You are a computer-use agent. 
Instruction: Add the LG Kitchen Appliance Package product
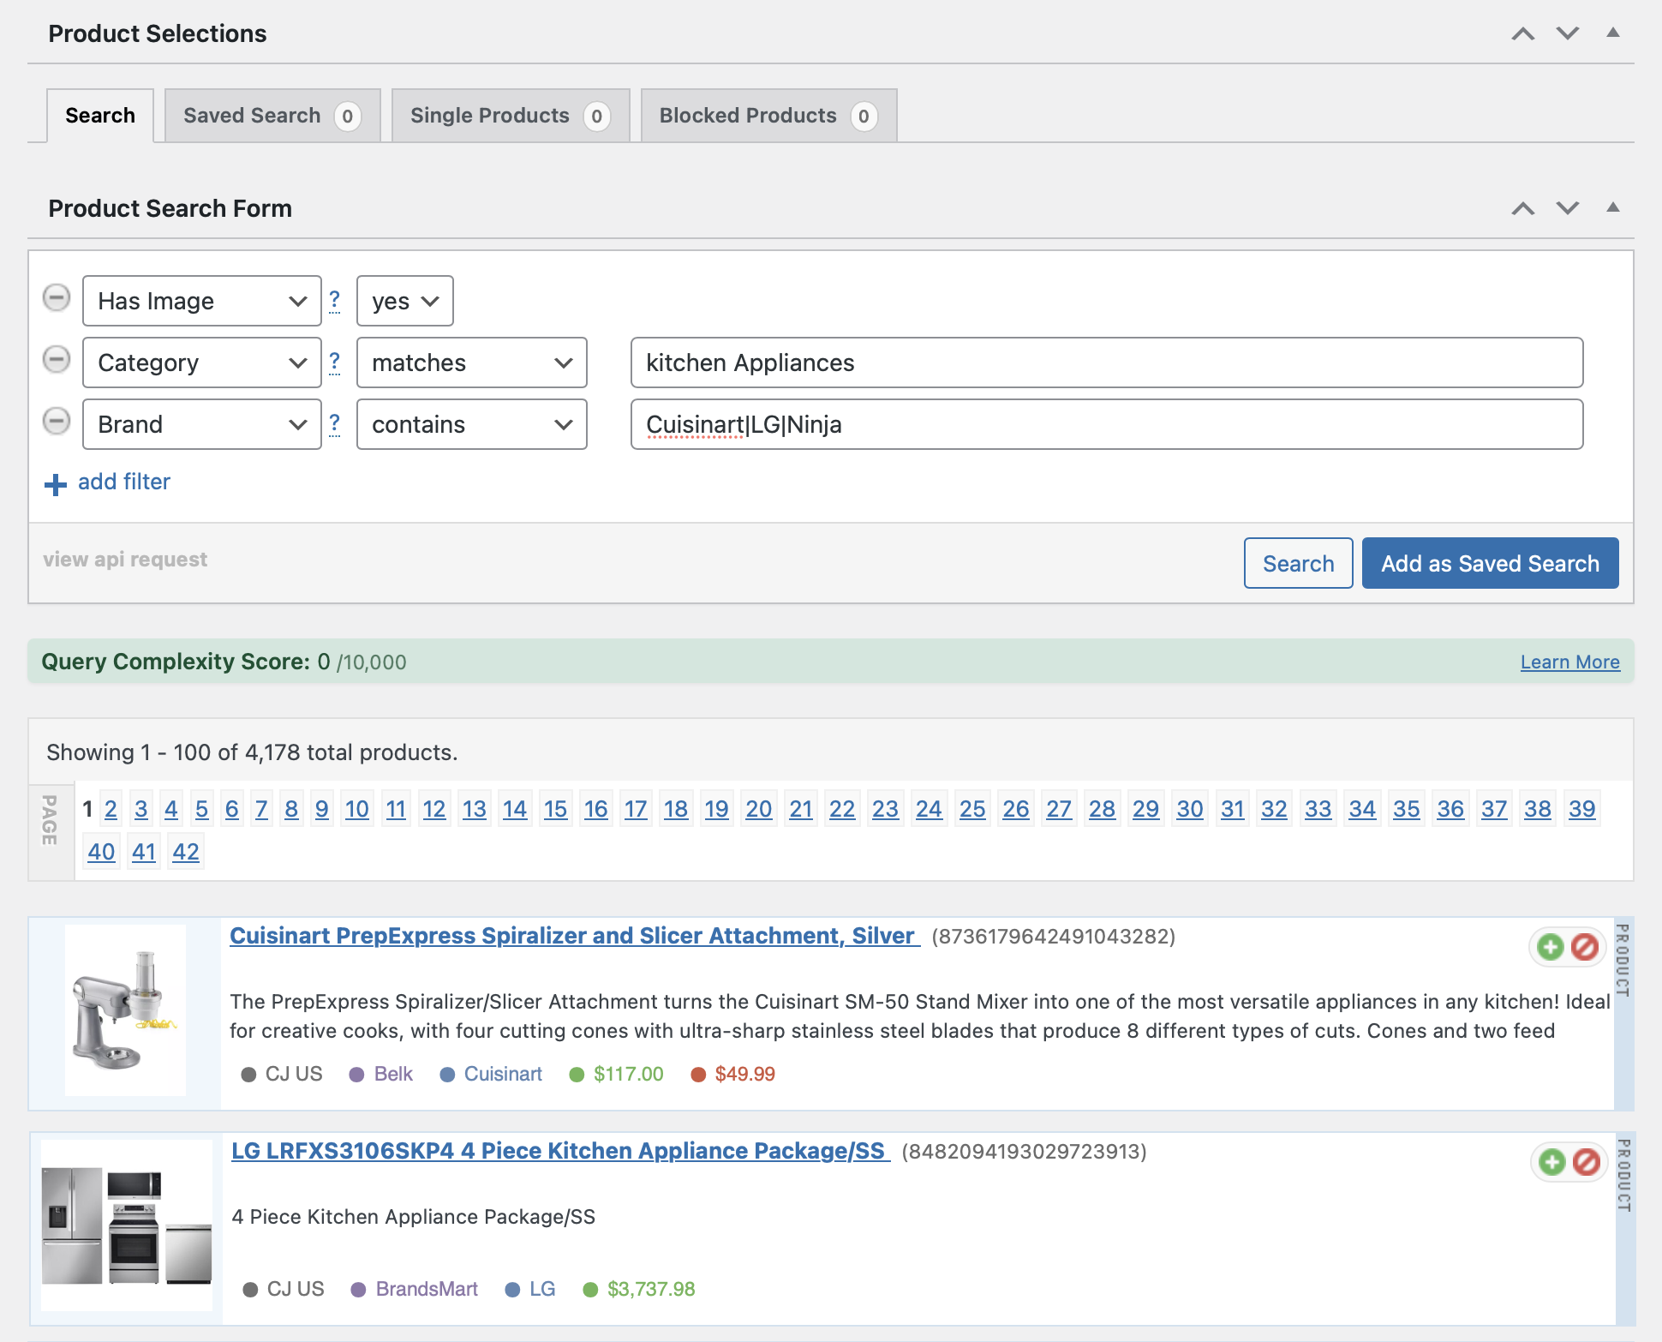point(1551,1162)
